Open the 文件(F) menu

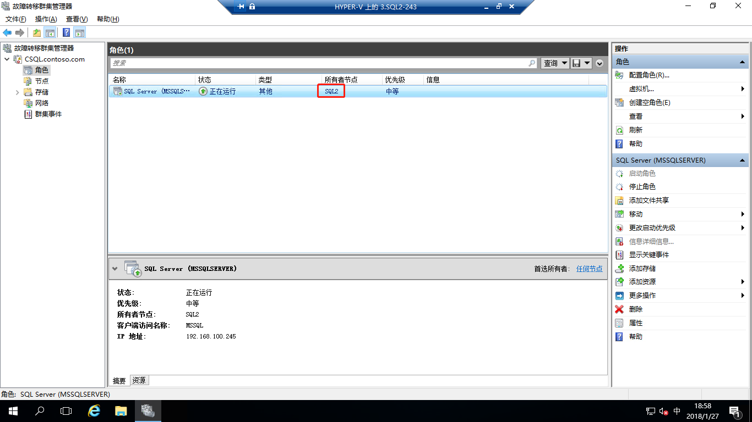16,19
